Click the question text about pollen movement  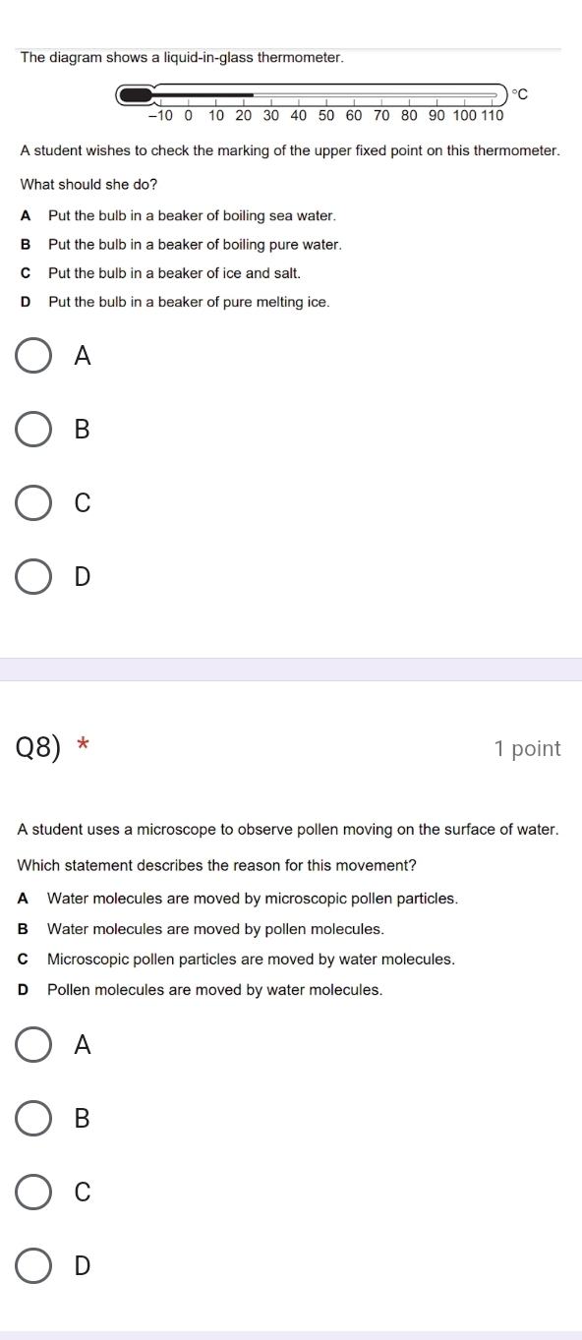288,829
